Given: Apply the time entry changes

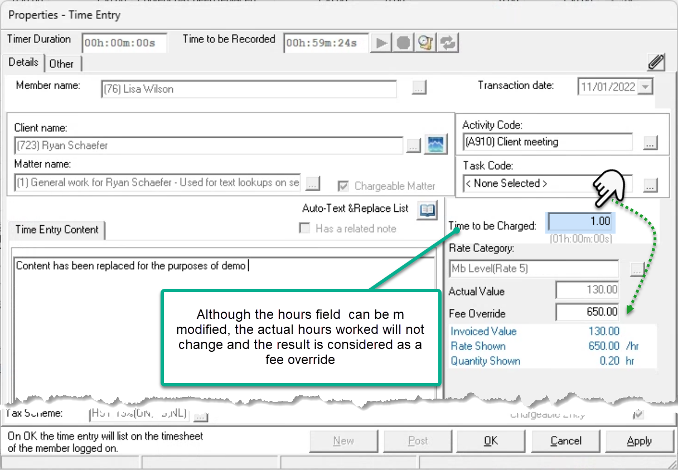Looking at the screenshot, I should 639,441.
